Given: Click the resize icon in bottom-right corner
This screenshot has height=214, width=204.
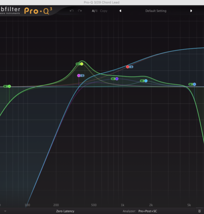Looking at the screenshot, I should click(x=199, y=211).
